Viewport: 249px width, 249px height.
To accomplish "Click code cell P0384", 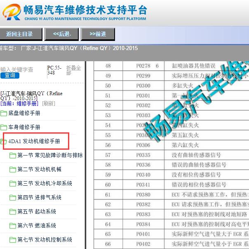I will coord(143,224).
